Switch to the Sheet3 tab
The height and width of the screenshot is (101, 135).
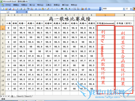pyautogui.click(x=28, y=96)
